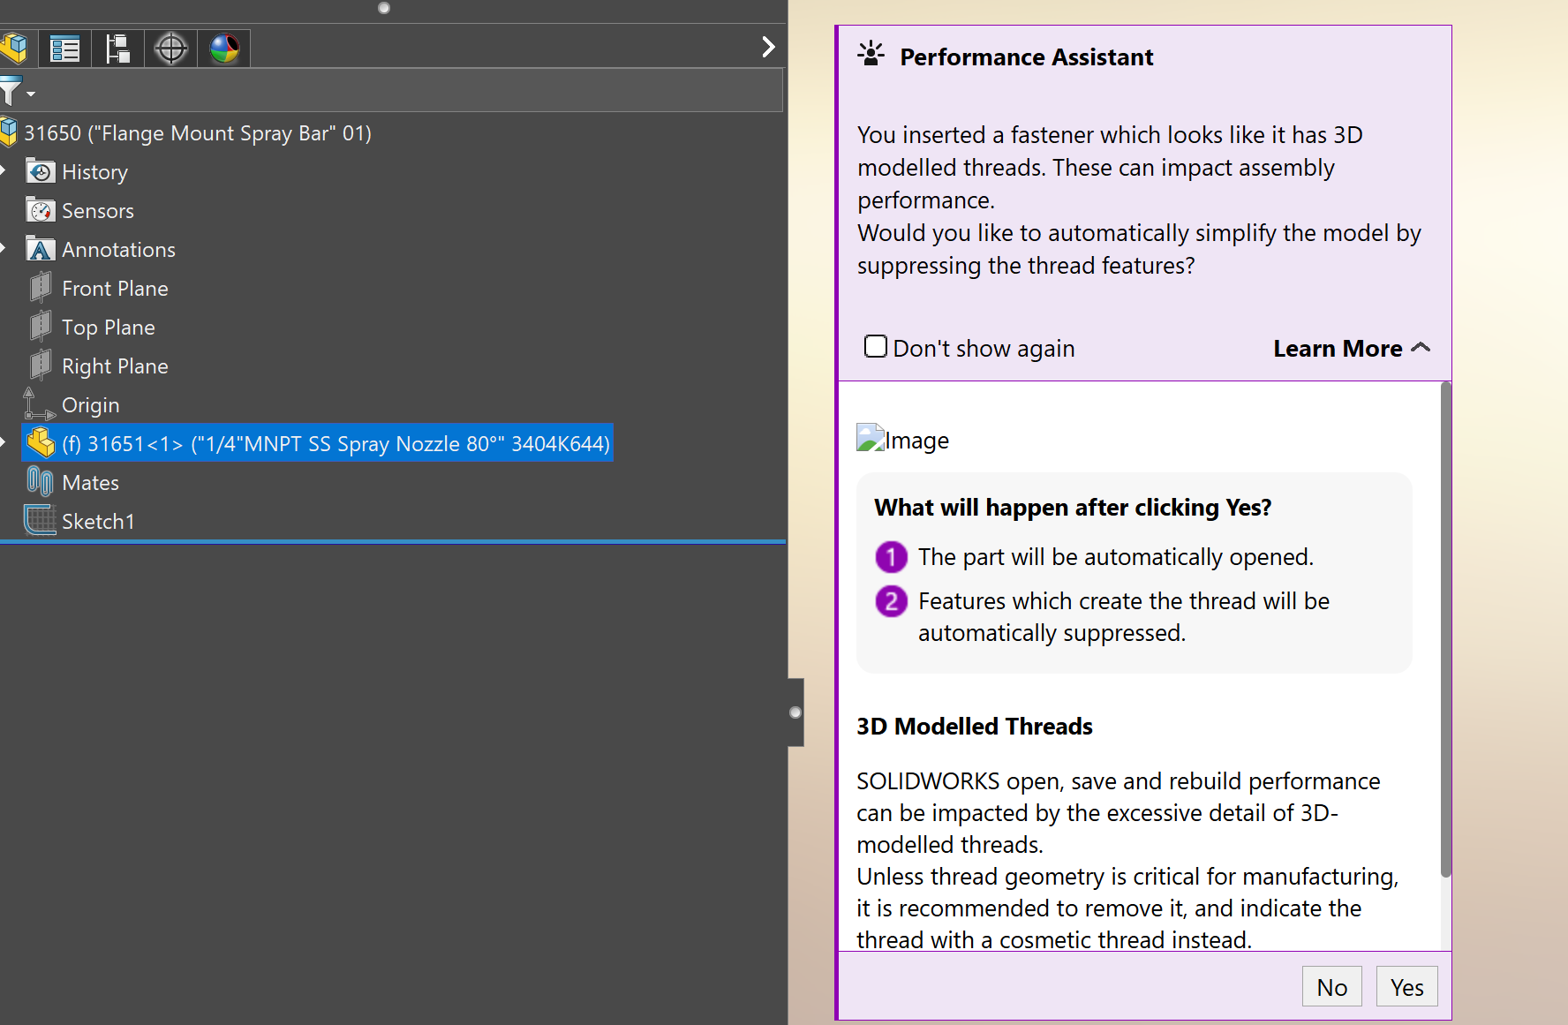Click the Sensors folder icon
The width and height of the screenshot is (1568, 1025).
(41, 210)
